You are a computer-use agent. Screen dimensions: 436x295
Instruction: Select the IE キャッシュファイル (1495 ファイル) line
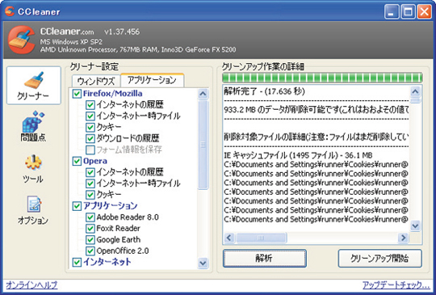click(x=298, y=155)
